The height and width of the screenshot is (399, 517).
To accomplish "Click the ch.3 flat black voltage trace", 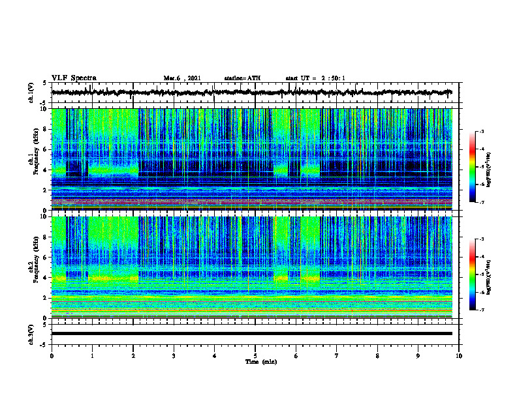I will click(251, 334).
